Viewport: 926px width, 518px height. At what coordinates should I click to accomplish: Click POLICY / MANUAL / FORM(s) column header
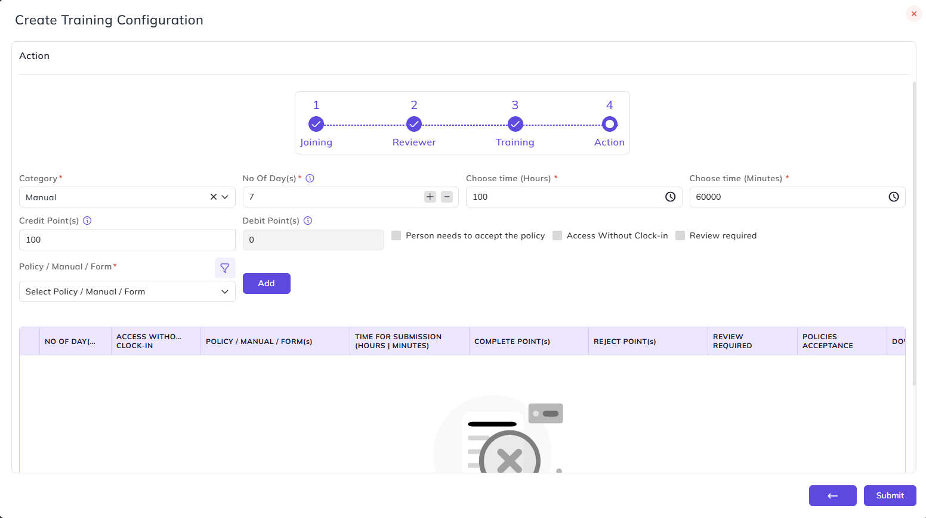(276, 342)
